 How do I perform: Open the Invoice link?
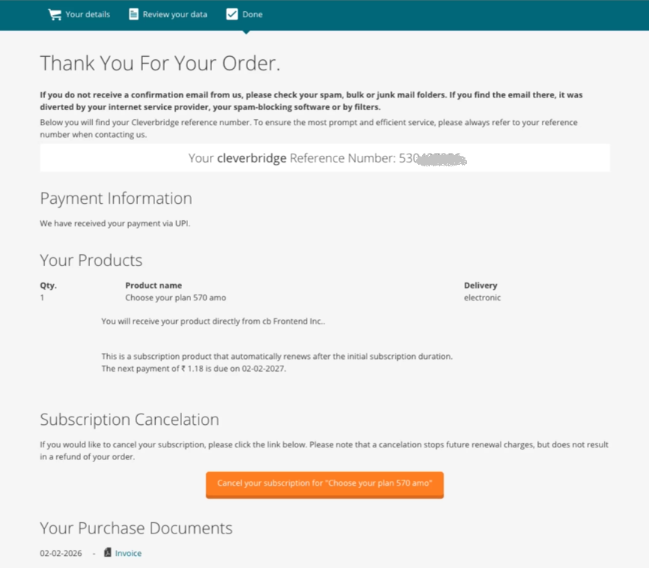click(x=128, y=553)
